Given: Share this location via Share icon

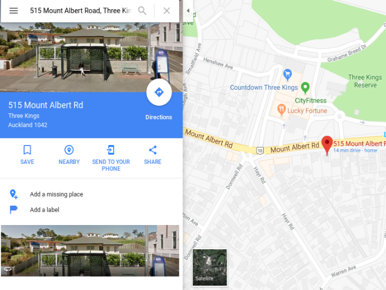Looking at the screenshot, I should [153, 150].
